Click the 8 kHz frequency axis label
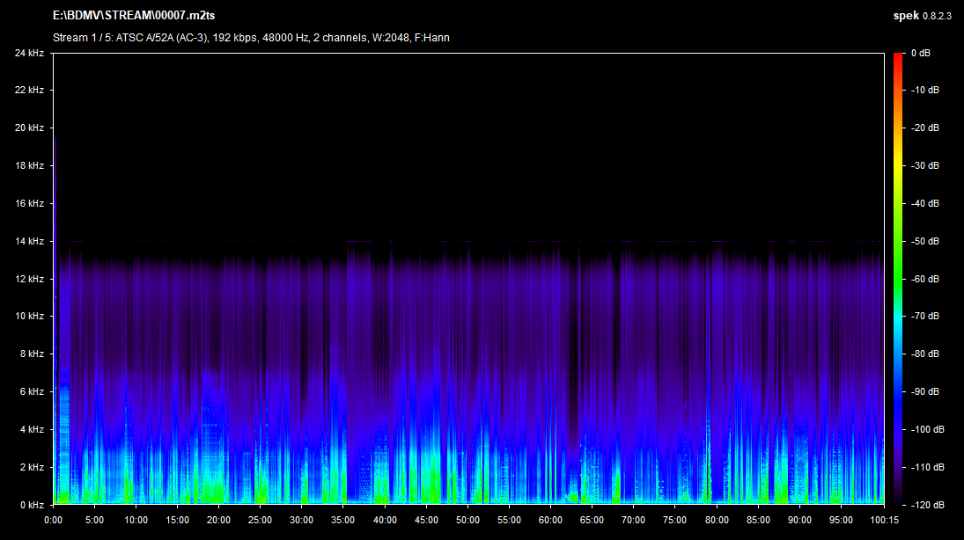This screenshot has width=964, height=540. tap(32, 354)
